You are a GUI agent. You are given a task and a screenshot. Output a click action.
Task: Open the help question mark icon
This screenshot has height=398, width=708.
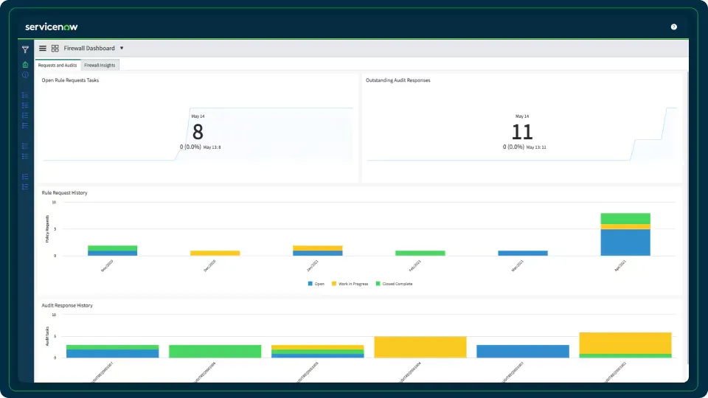pos(673,27)
